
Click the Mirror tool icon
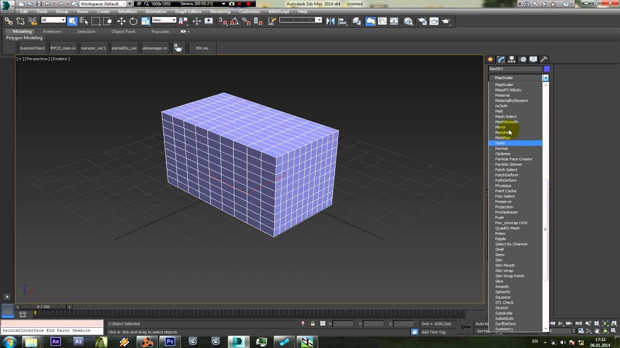pyautogui.click(x=331, y=21)
